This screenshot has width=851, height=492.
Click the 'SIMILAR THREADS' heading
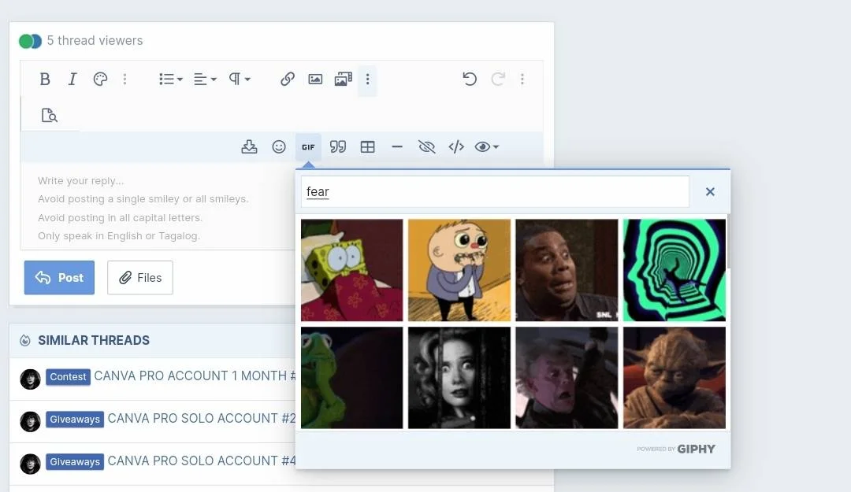(94, 340)
